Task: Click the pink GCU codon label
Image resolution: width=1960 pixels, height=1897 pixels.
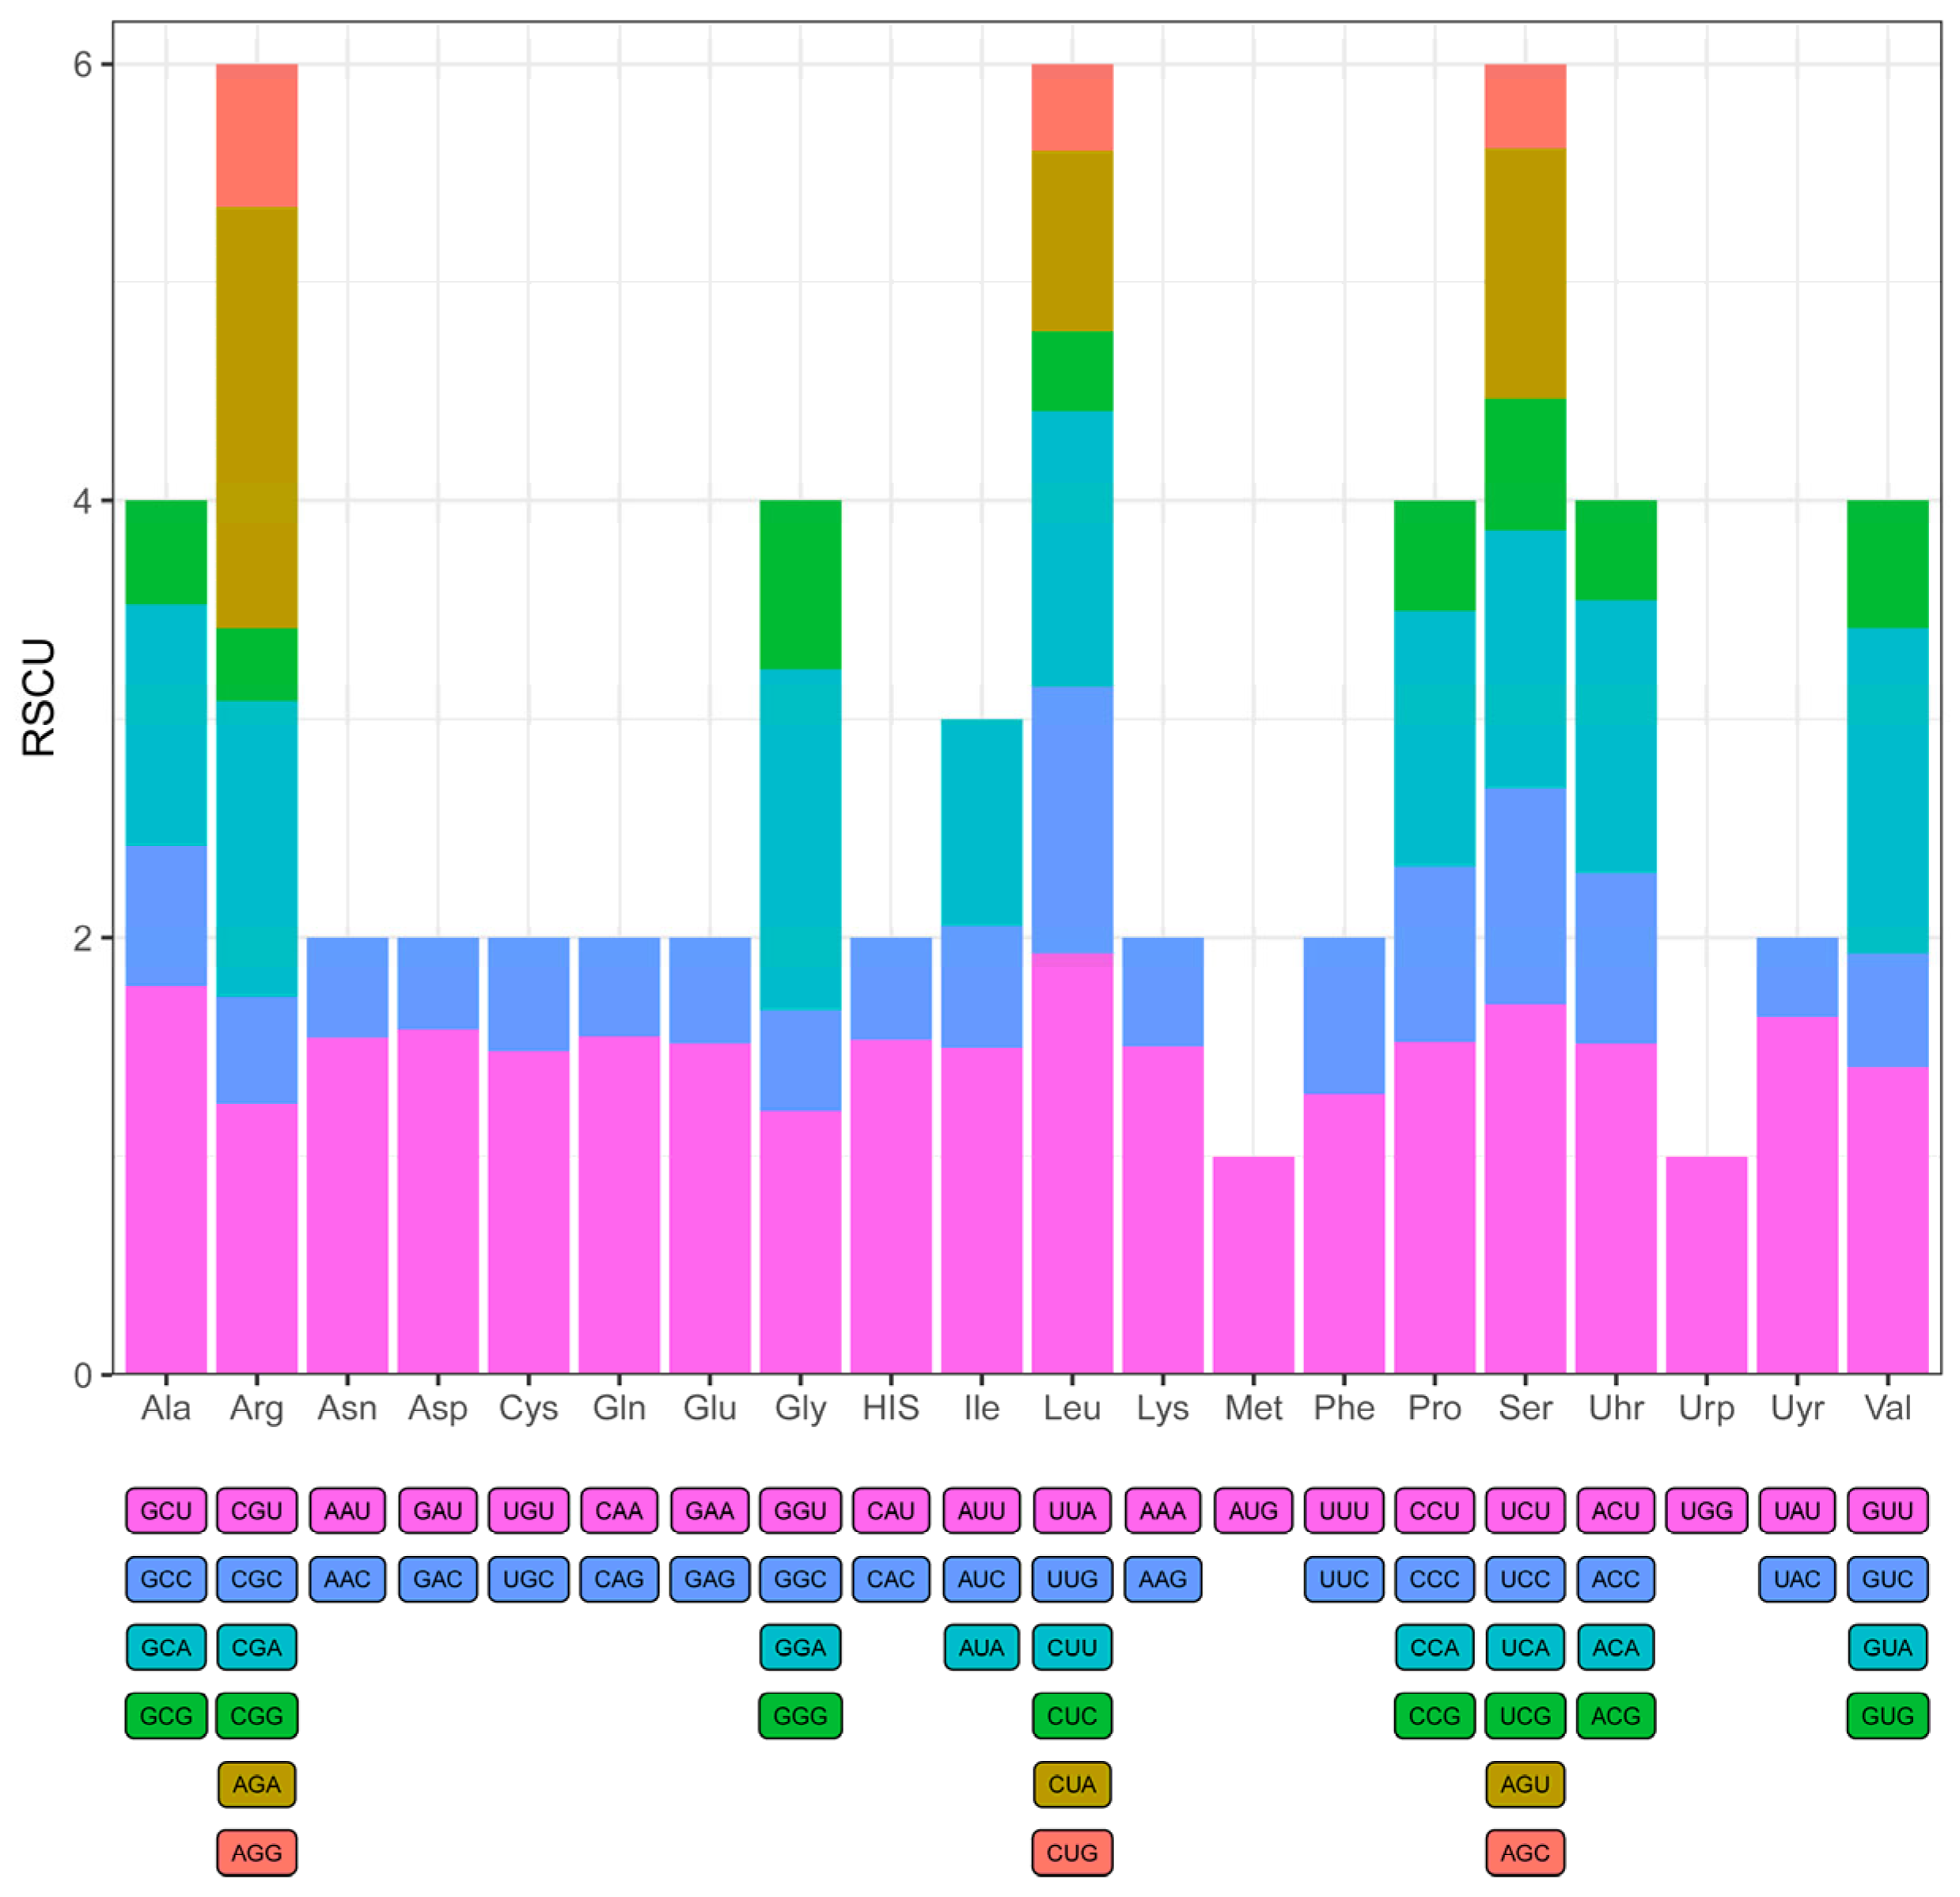Action: [x=166, y=1510]
